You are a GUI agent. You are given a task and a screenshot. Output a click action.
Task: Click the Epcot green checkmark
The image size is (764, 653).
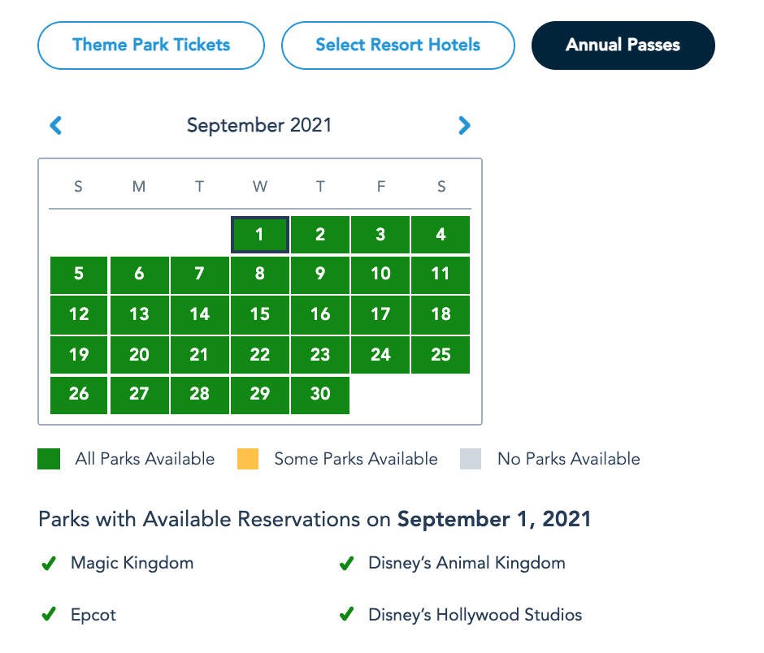[48, 615]
